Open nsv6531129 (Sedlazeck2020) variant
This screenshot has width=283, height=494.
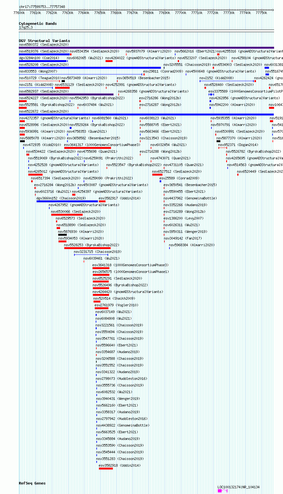click(x=79, y=85)
